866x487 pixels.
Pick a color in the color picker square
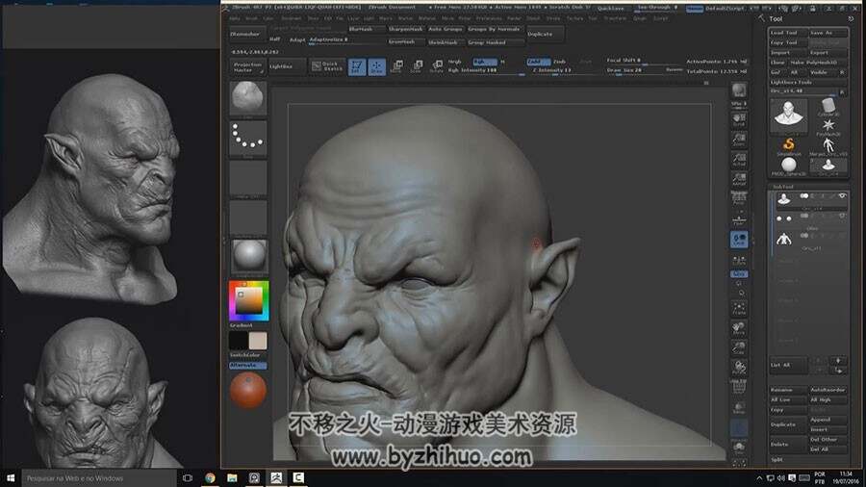coord(248,300)
